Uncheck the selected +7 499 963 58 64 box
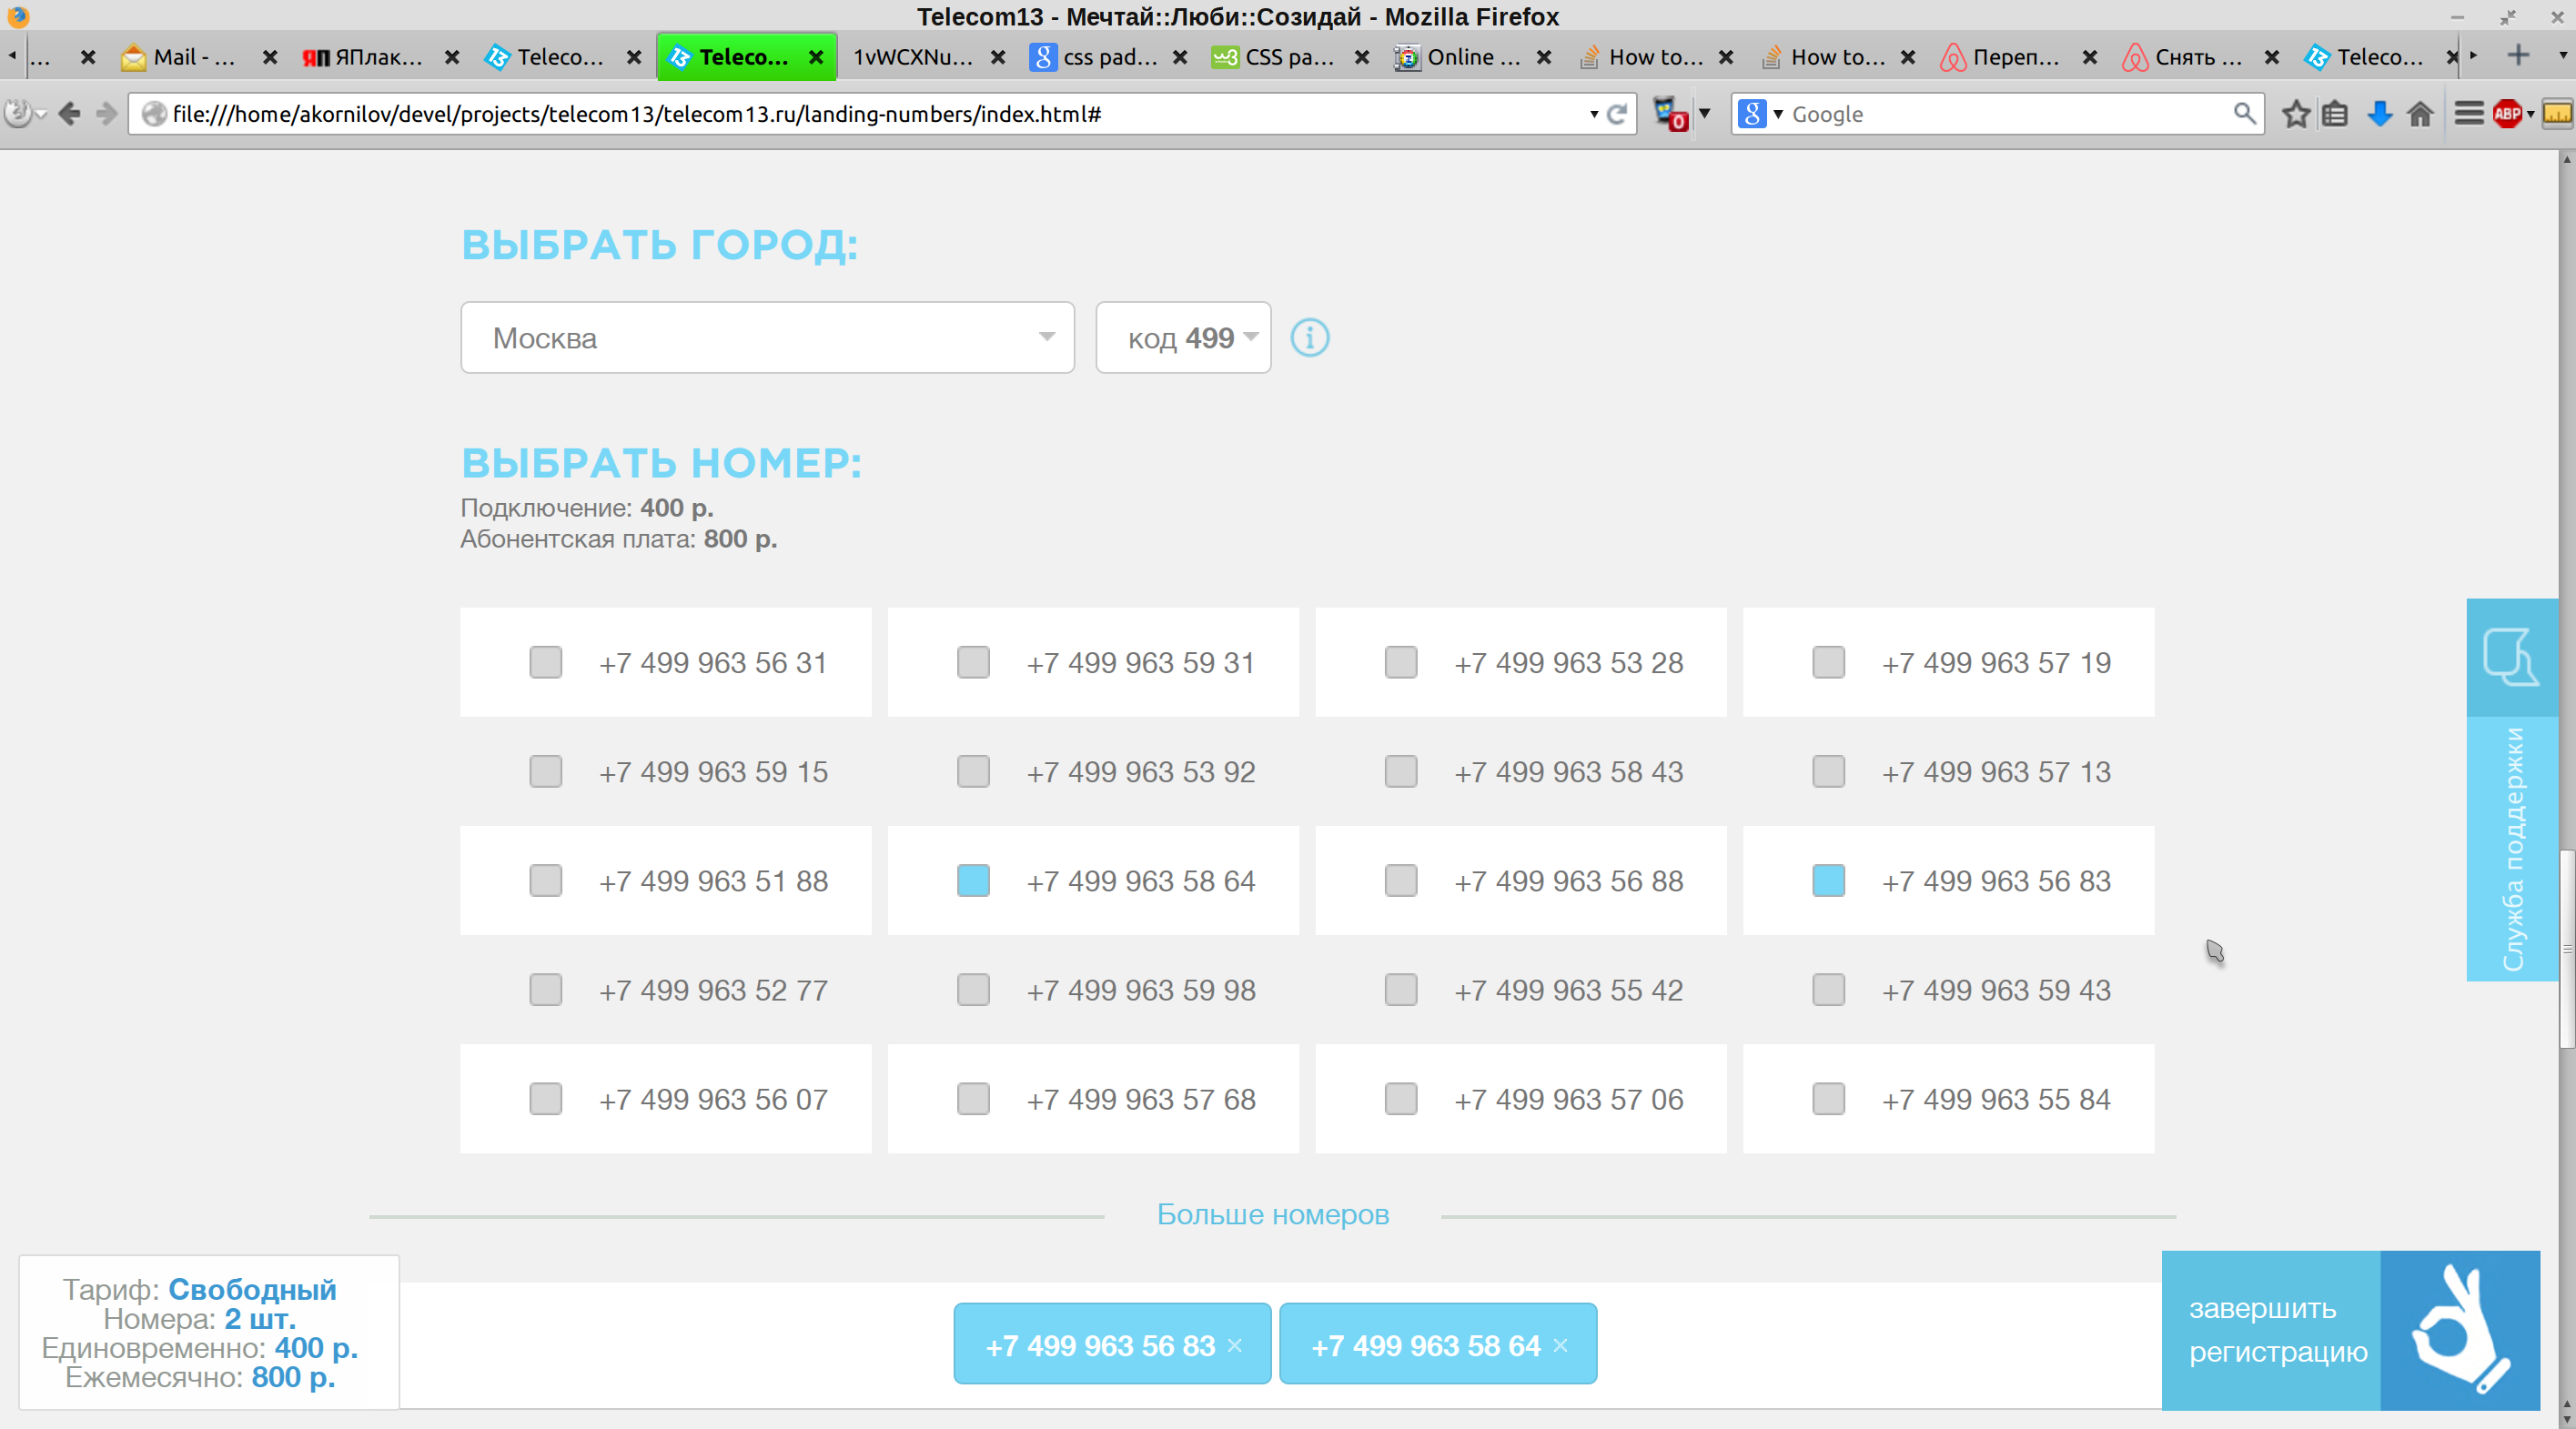2576x1429 pixels. pyautogui.click(x=973, y=881)
